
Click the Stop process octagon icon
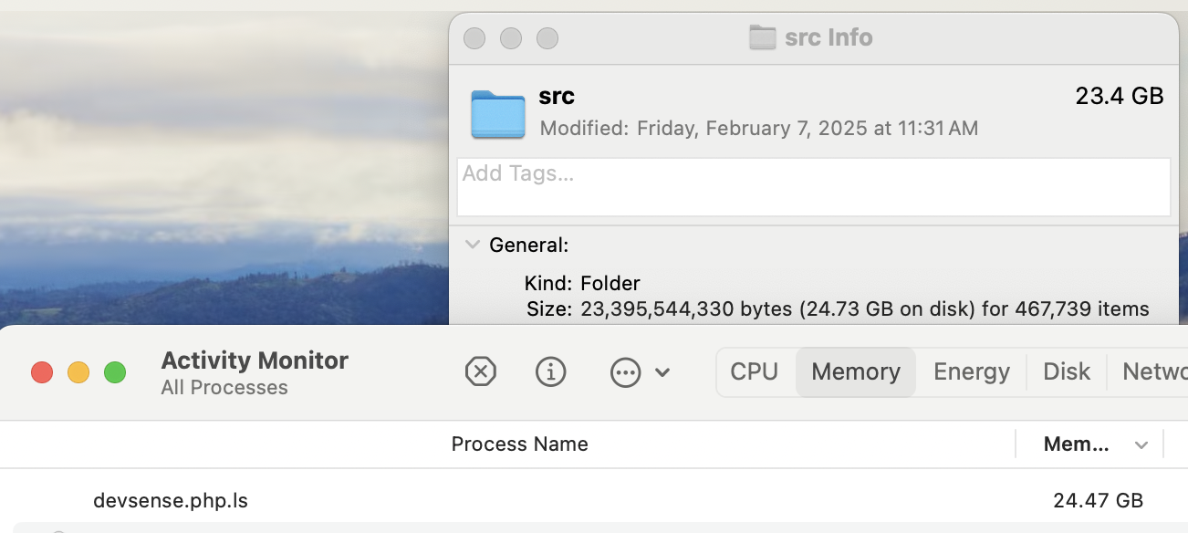(480, 371)
